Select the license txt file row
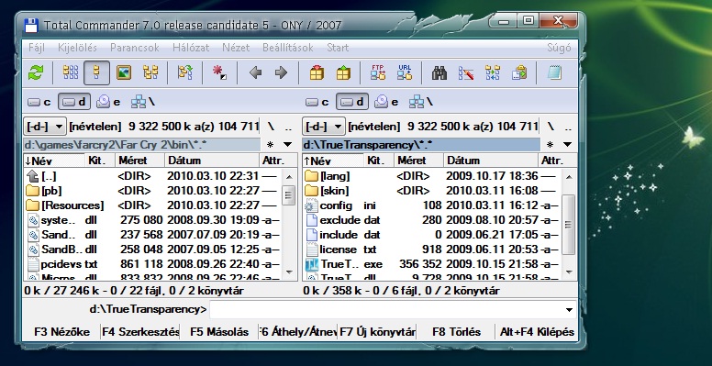 (x=431, y=250)
